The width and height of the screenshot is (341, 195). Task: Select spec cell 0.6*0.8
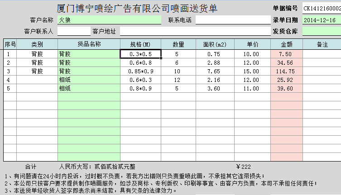click(x=140, y=62)
